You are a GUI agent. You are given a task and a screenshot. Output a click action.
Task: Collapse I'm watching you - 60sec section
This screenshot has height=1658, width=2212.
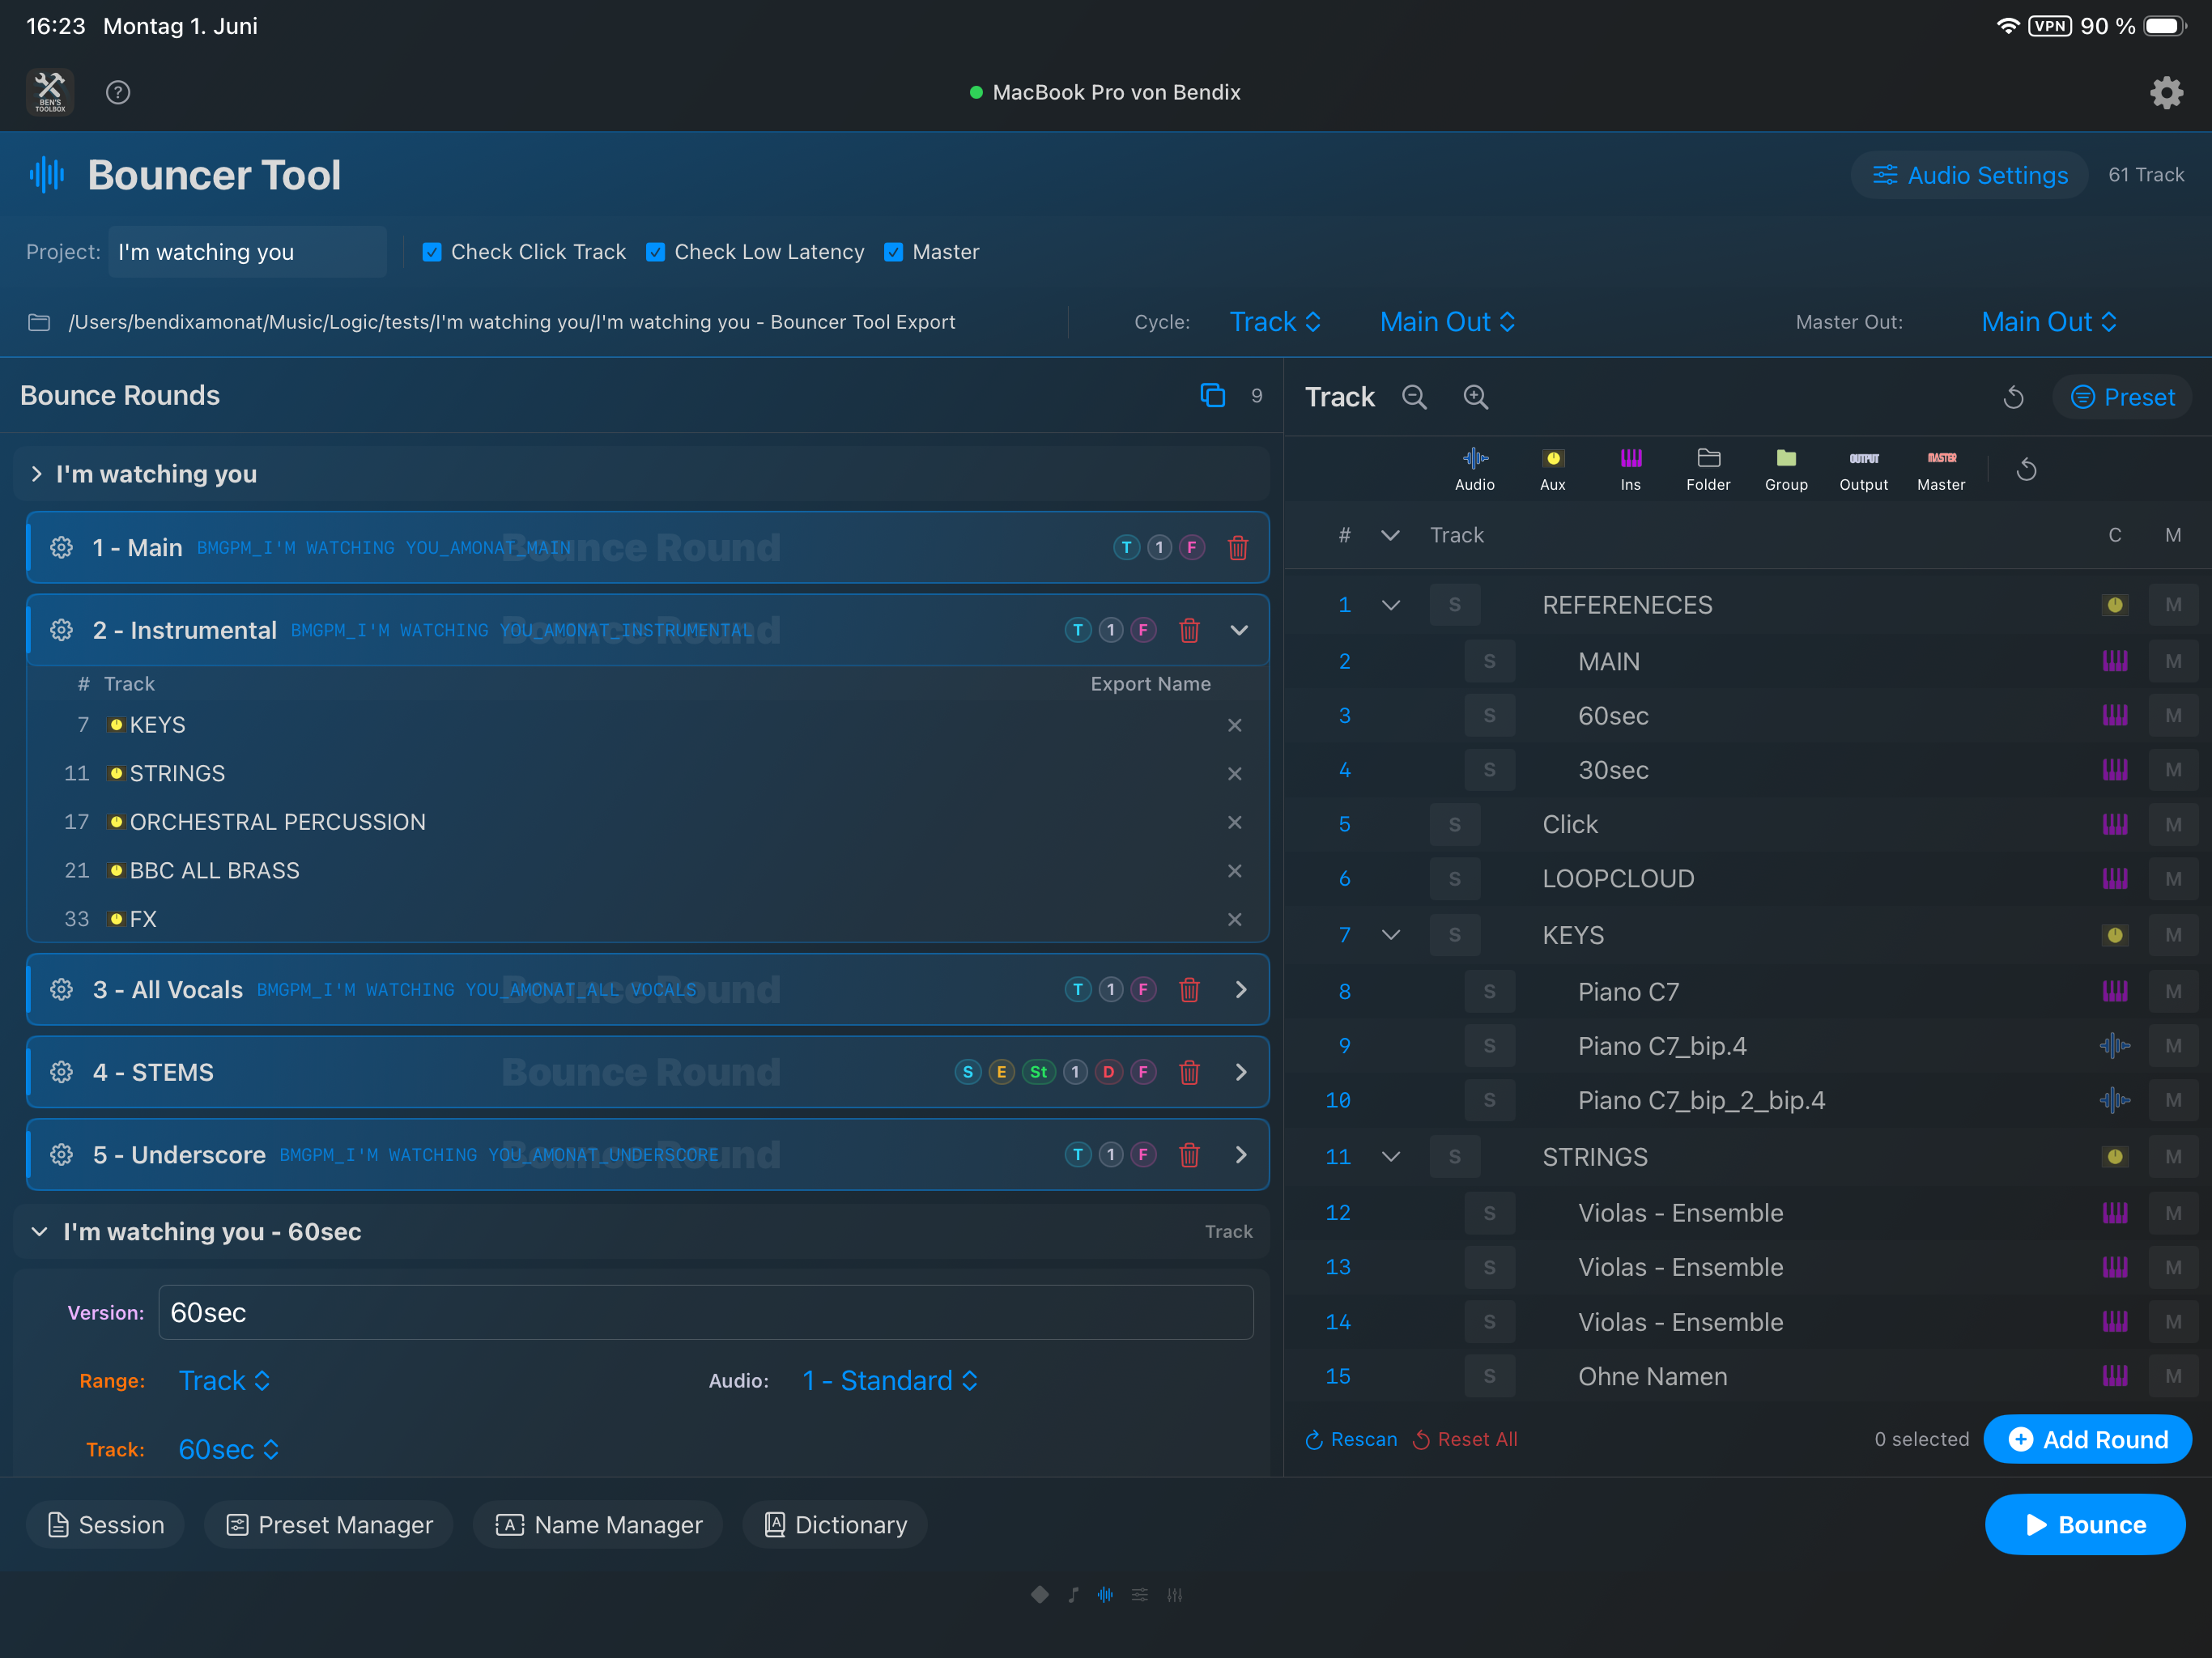pos(40,1232)
